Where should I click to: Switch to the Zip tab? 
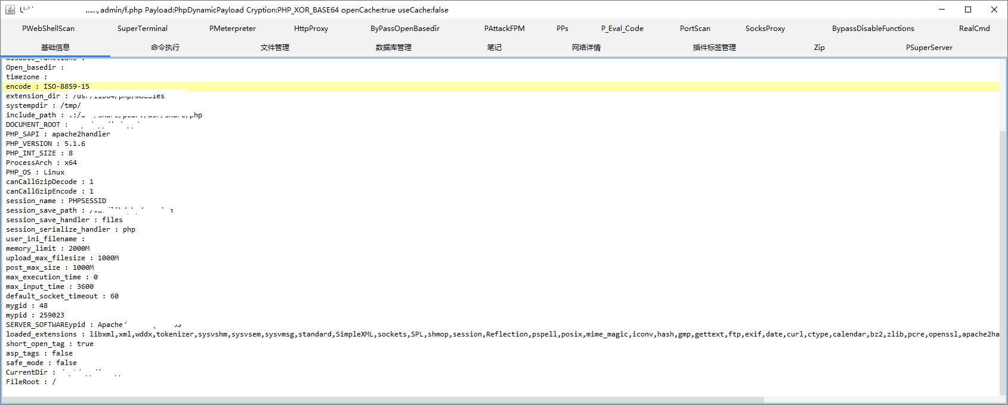[x=820, y=48]
